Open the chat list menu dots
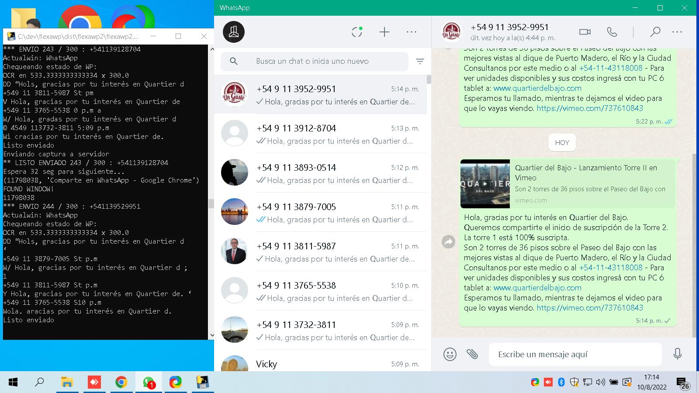This screenshot has width=699, height=393. pos(412,32)
